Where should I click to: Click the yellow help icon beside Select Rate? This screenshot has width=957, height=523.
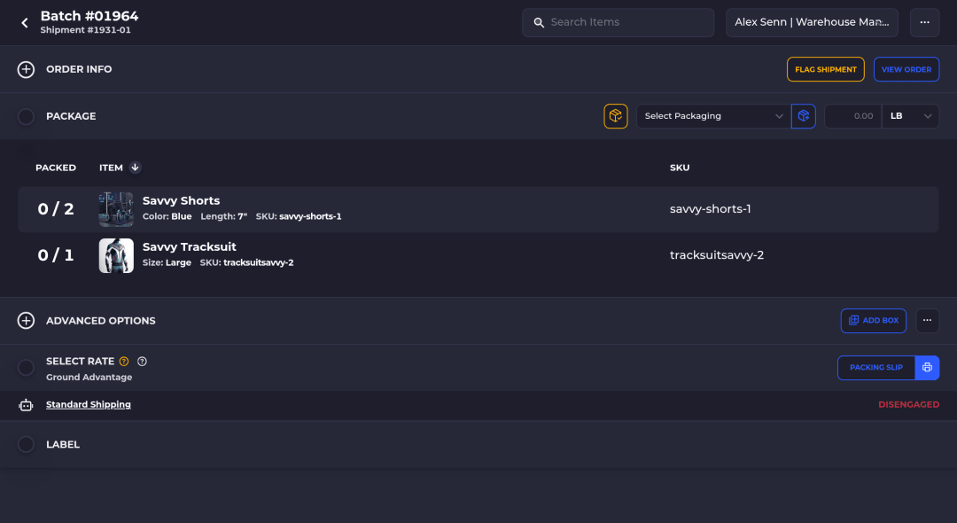pyautogui.click(x=124, y=362)
